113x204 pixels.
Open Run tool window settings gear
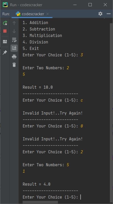coord(100,14)
